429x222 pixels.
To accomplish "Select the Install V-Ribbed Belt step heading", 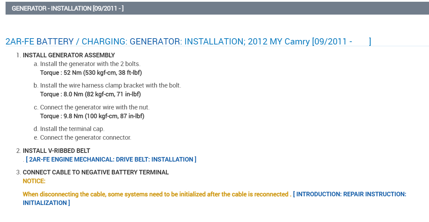I will (56, 151).
